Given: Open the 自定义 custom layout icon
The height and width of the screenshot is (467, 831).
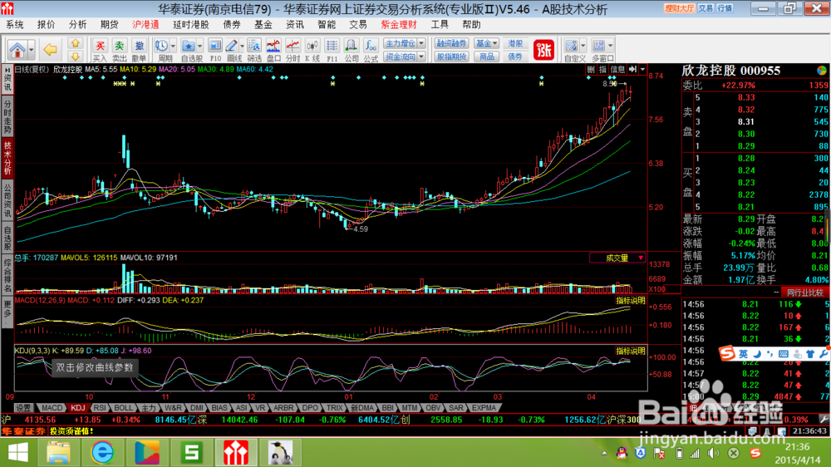Looking at the screenshot, I should coord(572,46).
